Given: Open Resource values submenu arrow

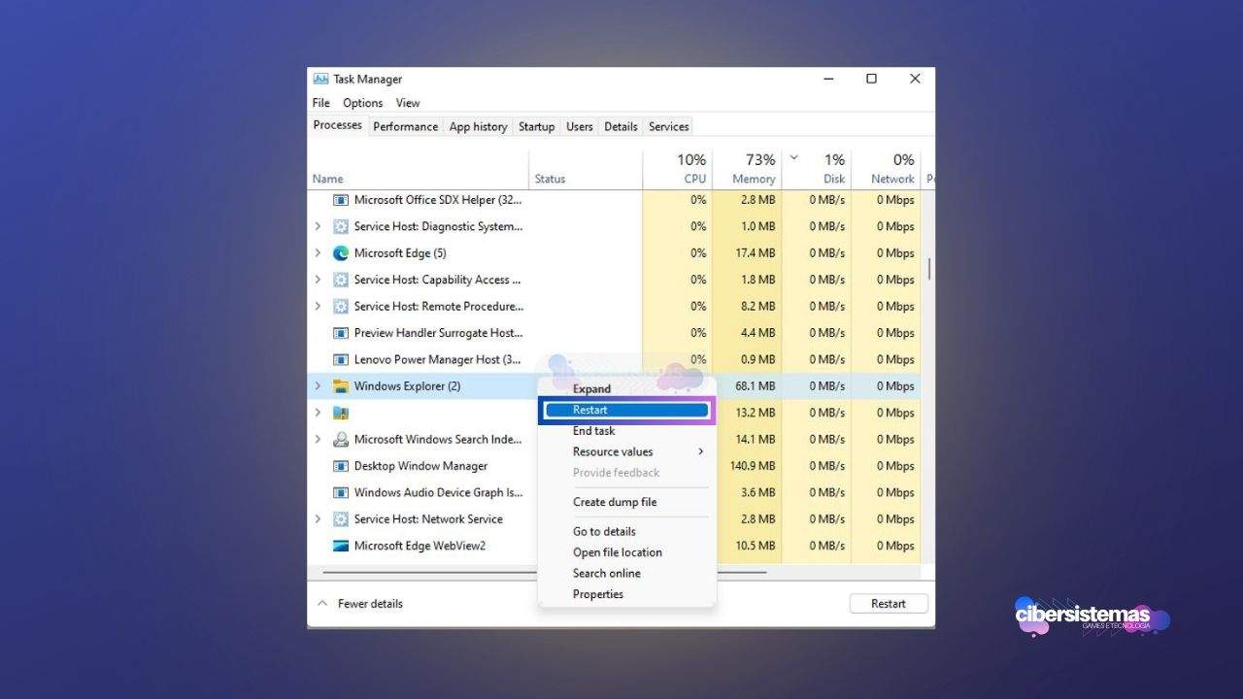Looking at the screenshot, I should click(700, 451).
